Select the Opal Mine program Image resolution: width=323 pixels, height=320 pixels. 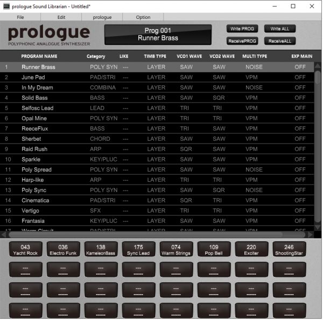pyautogui.click(x=157, y=118)
